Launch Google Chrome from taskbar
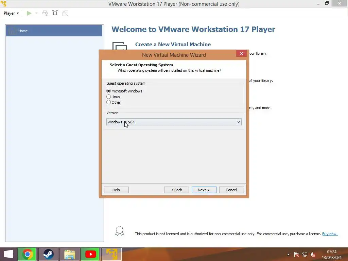The width and height of the screenshot is (348, 261). click(x=27, y=254)
